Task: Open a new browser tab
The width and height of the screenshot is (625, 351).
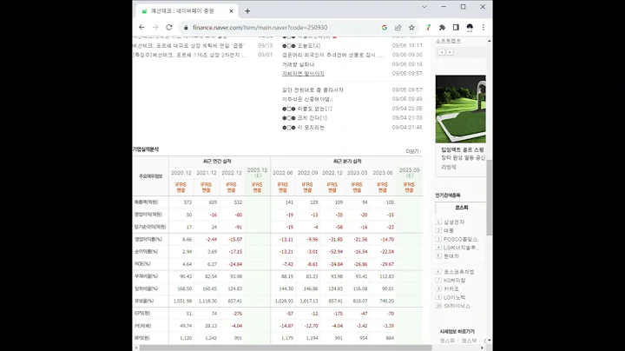Action: (x=247, y=11)
